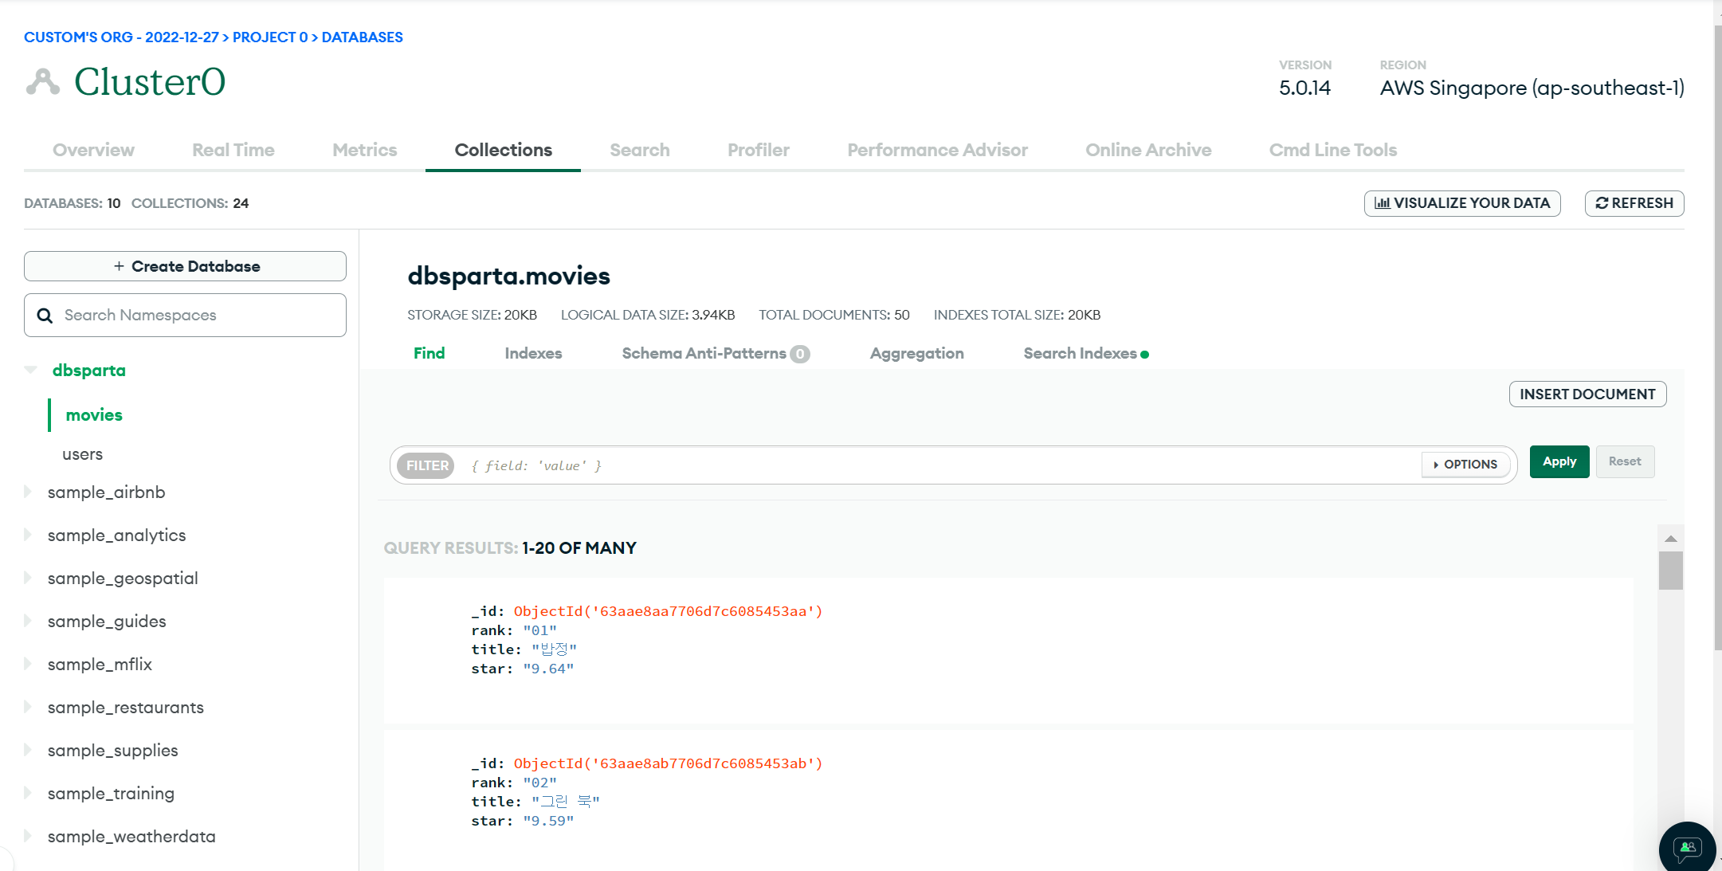The height and width of the screenshot is (871, 1722).
Task: Open the Schema Anti-Patterns sub-tab
Action: pos(704,353)
